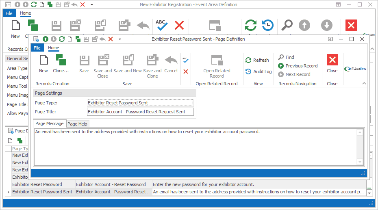Click the ribbon display options icon in Event Area Definition title bar
This screenshot has width=378, height=210.
point(339,4)
